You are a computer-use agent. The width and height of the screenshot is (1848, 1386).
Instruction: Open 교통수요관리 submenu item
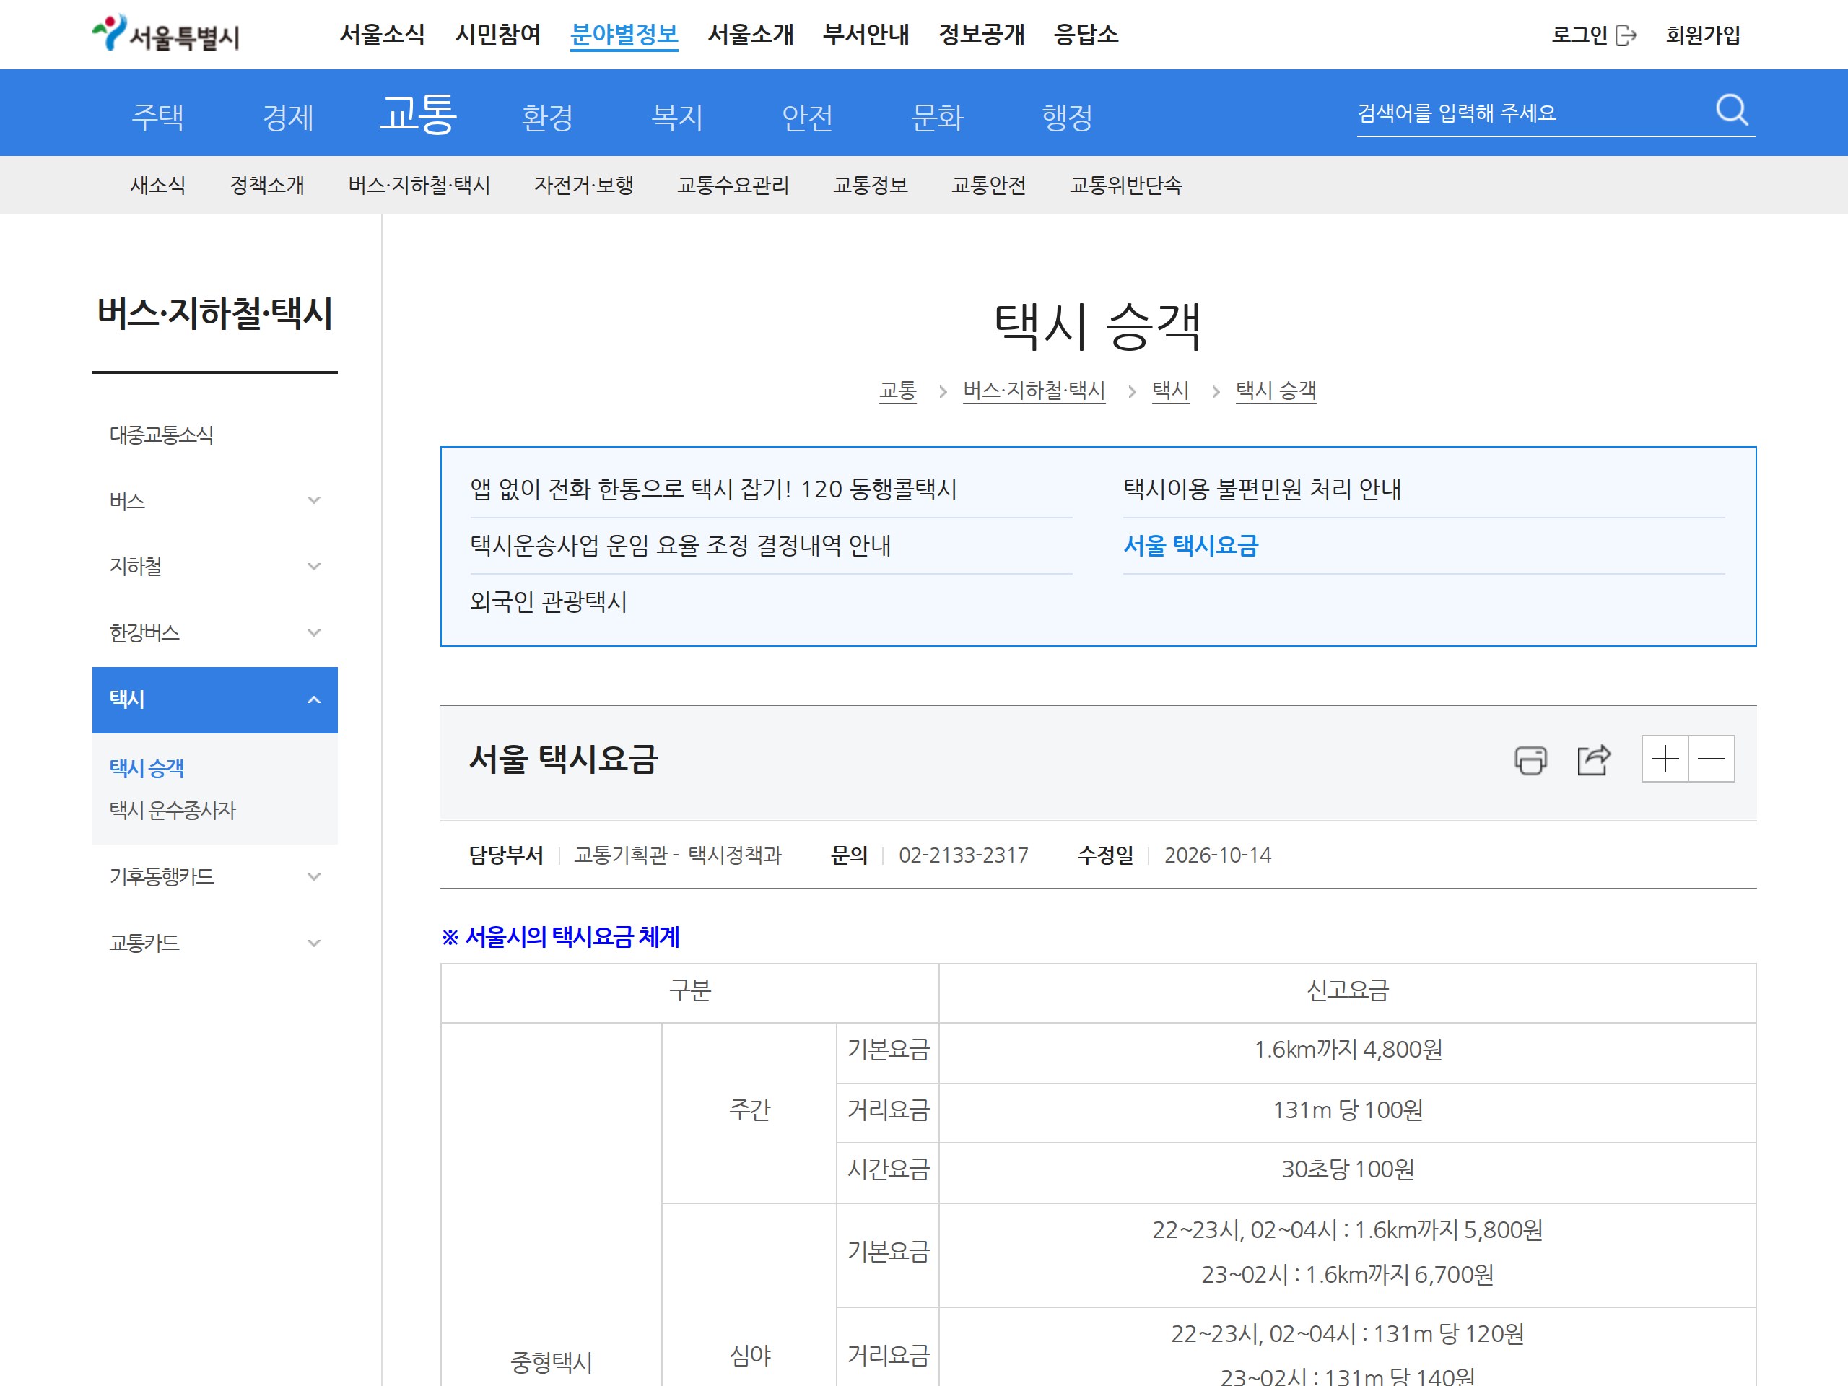(x=733, y=185)
